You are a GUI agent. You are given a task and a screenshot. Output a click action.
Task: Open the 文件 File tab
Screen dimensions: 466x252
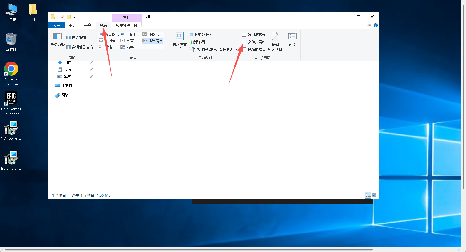pos(56,25)
